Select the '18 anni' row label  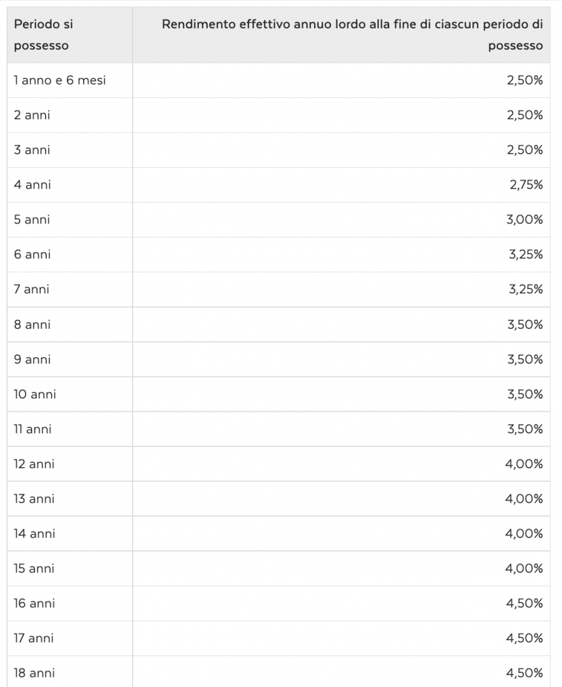35,673
